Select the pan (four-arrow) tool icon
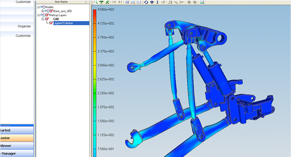The height and width of the screenshot is (157, 291). click(x=152, y=2)
